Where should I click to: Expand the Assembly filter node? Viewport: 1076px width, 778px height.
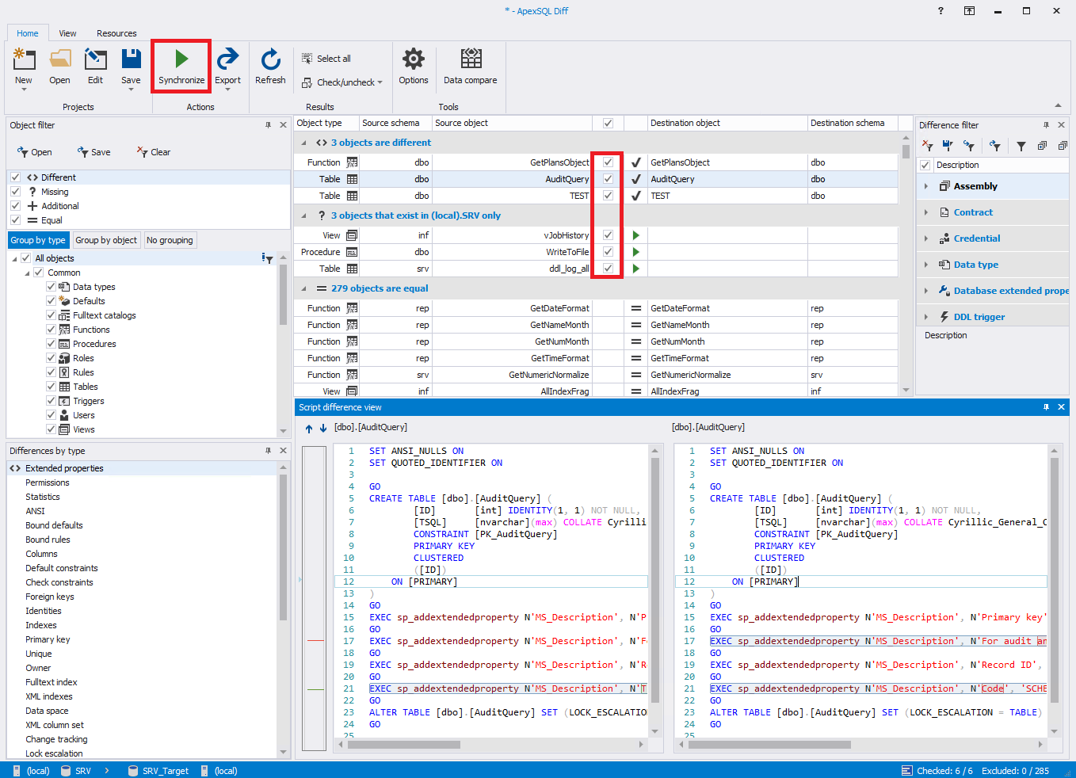926,186
